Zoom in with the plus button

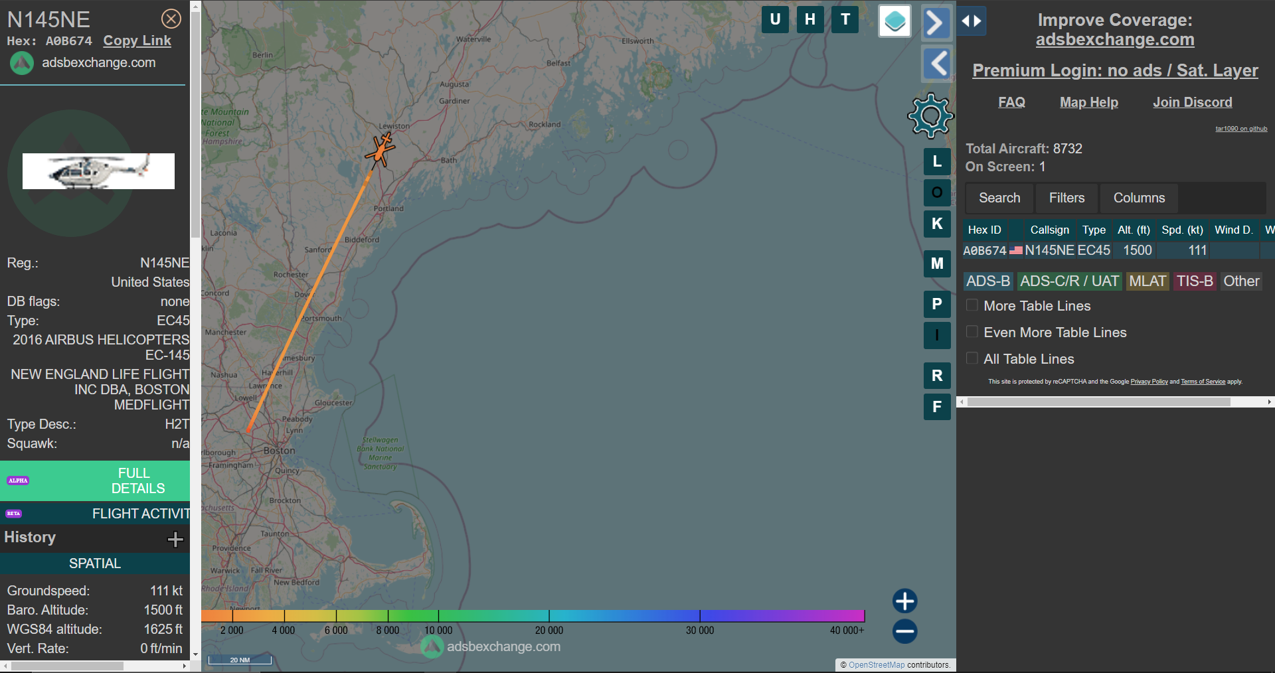(904, 601)
